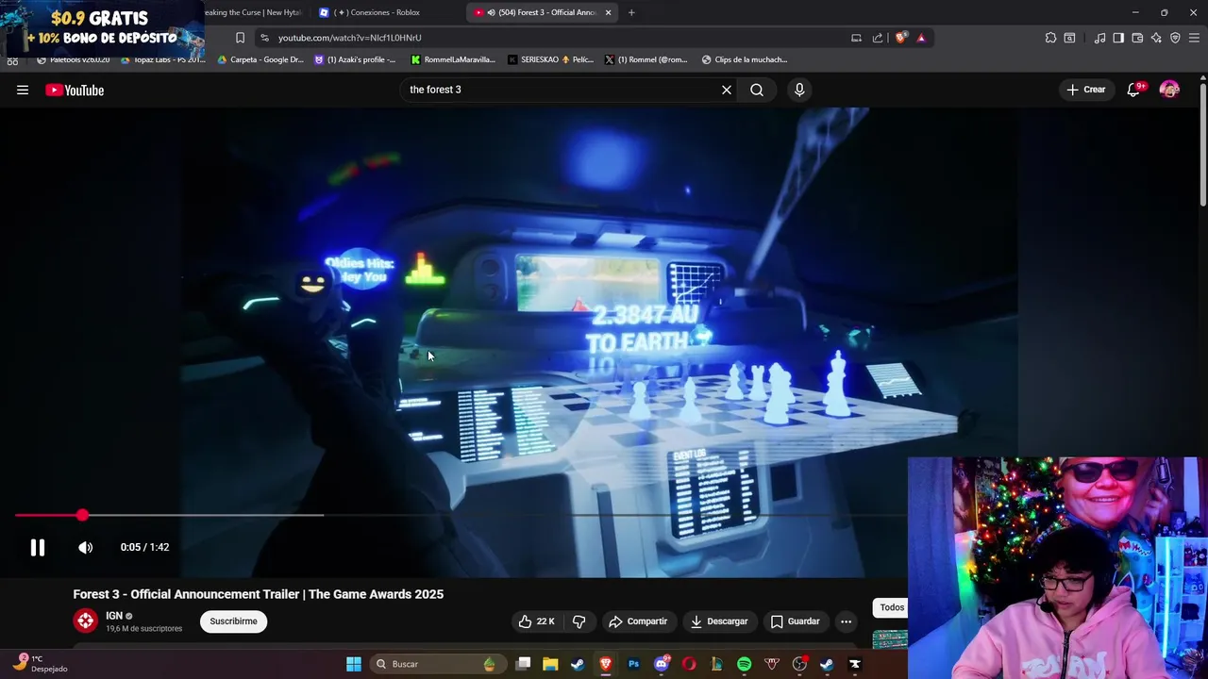Open the Brave Shields lion icon
1208x679 pixels.
click(x=901, y=38)
